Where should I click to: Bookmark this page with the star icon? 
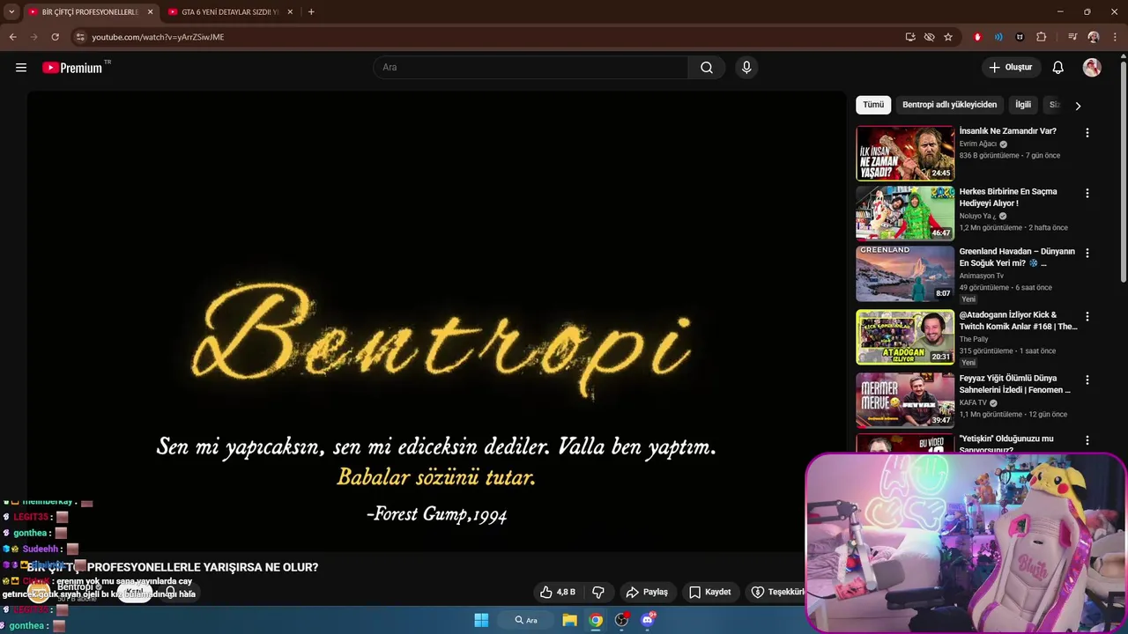coord(948,37)
